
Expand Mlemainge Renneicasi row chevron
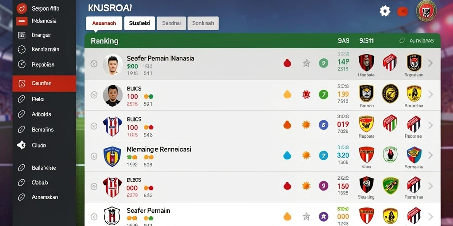tap(430, 155)
